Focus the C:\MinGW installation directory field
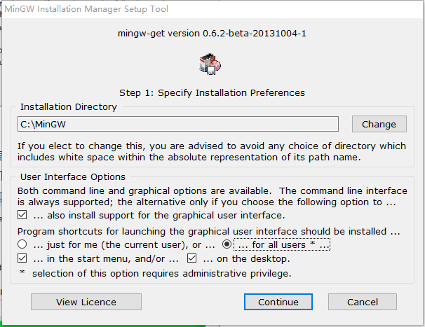The image size is (425, 327). click(x=178, y=124)
